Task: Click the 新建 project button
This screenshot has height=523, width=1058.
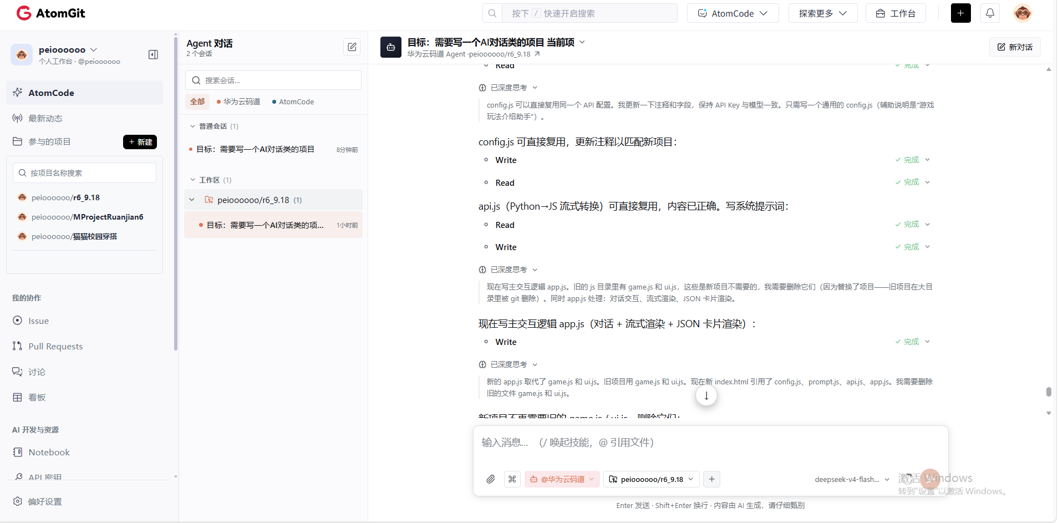Action: point(140,142)
